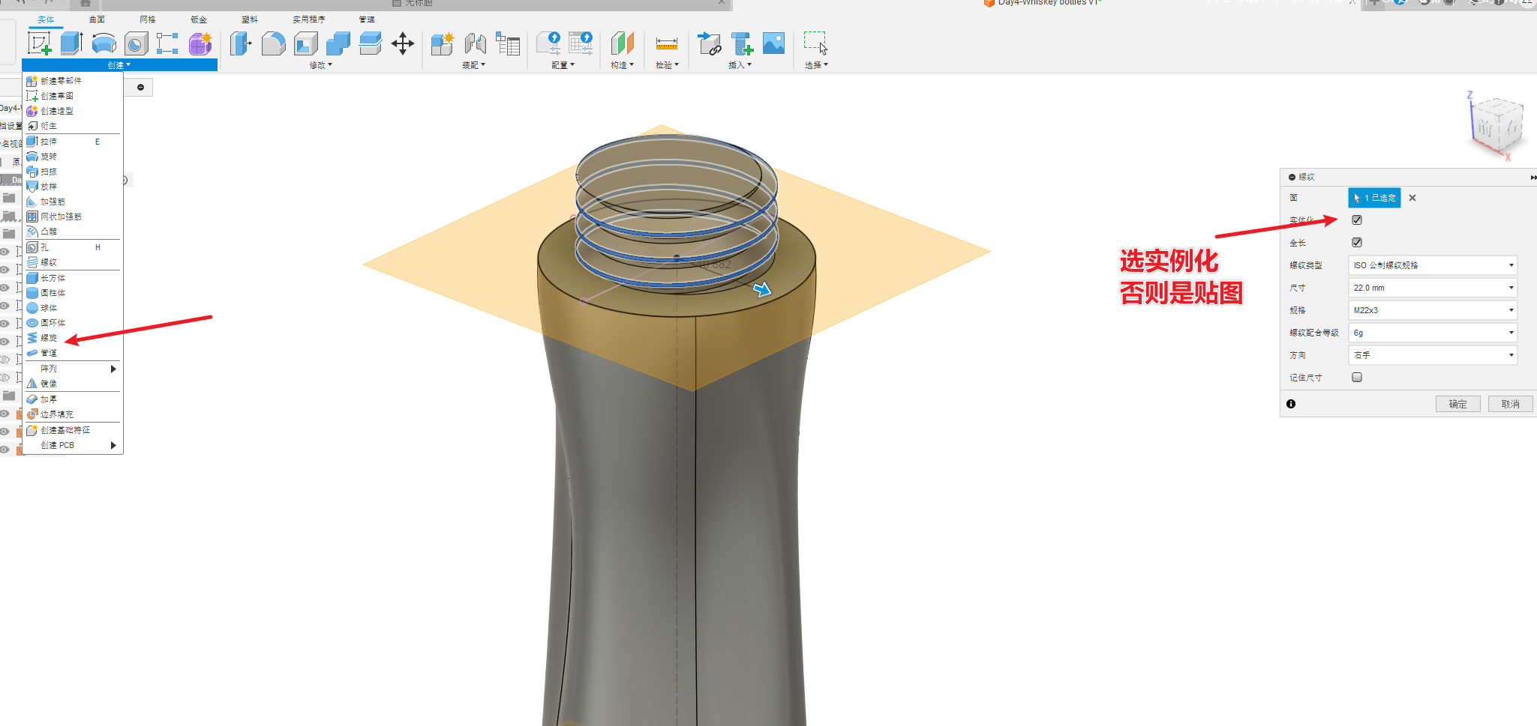Click the 确定 (OK) button

(1457, 404)
